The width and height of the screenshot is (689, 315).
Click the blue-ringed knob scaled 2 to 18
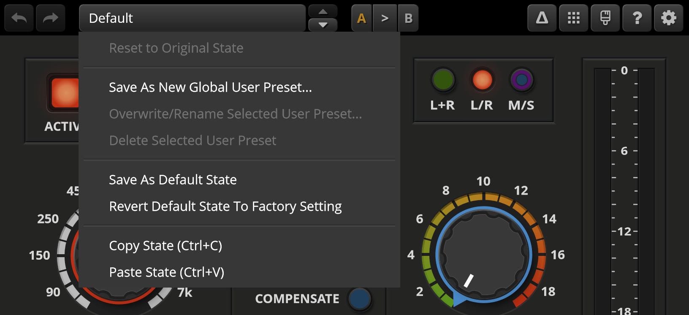[x=484, y=255]
